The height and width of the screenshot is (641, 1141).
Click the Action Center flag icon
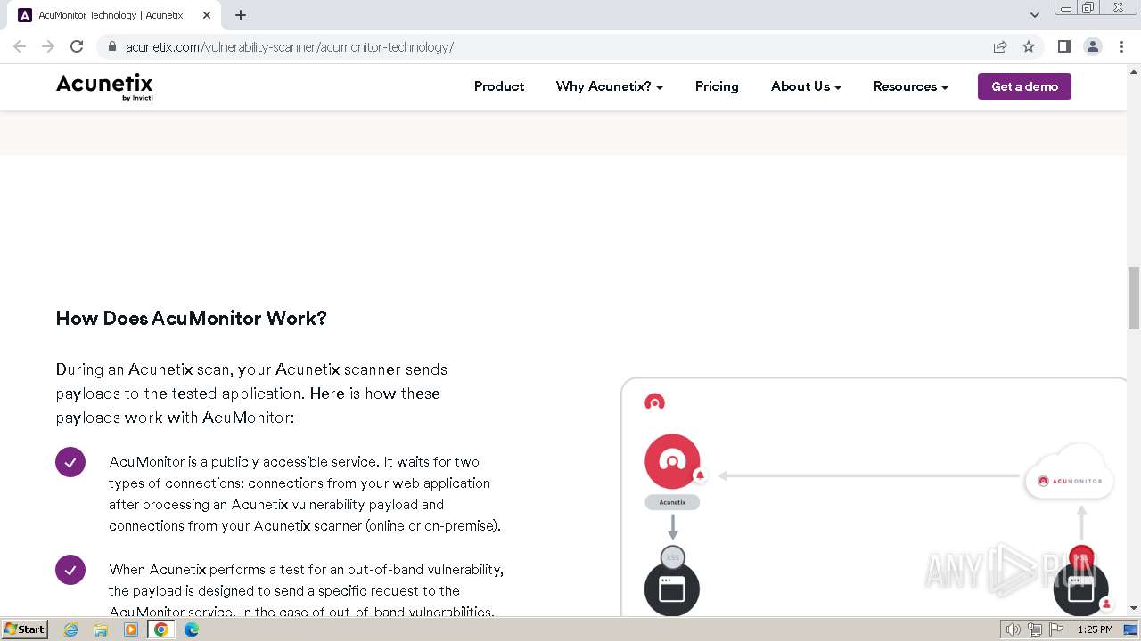pos(1057,629)
